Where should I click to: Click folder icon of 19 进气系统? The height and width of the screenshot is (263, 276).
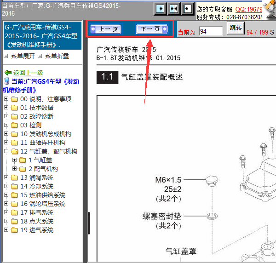pyautogui.click(x=14, y=230)
